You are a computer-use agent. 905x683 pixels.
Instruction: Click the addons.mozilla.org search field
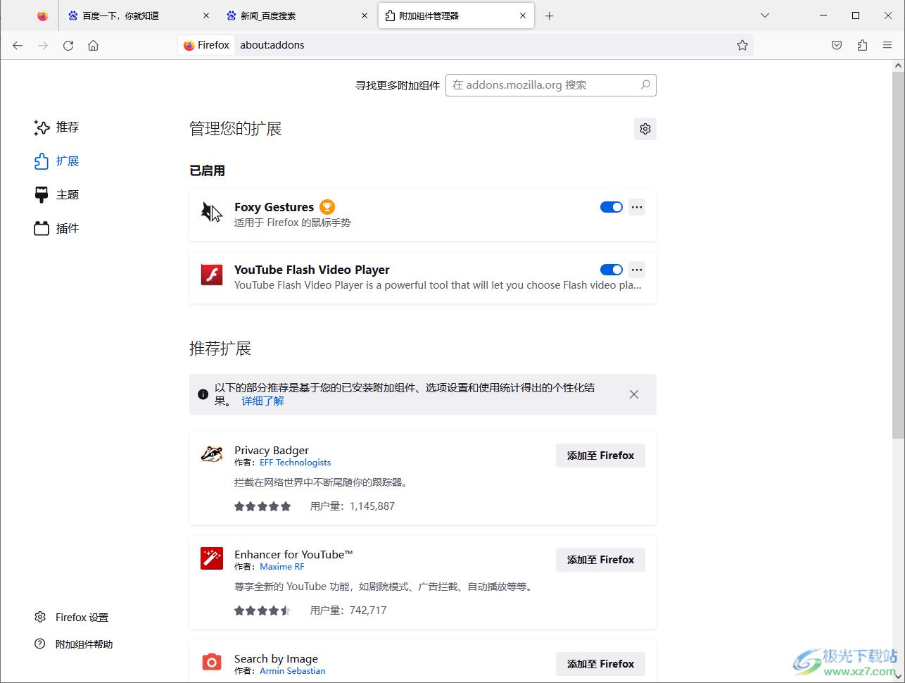point(551,85)
